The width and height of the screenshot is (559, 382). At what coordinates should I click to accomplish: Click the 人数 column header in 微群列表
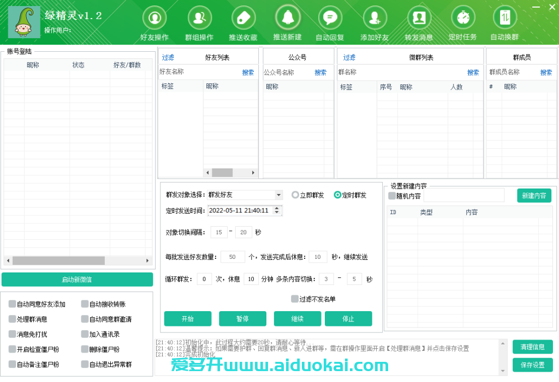tap(456, 87)
